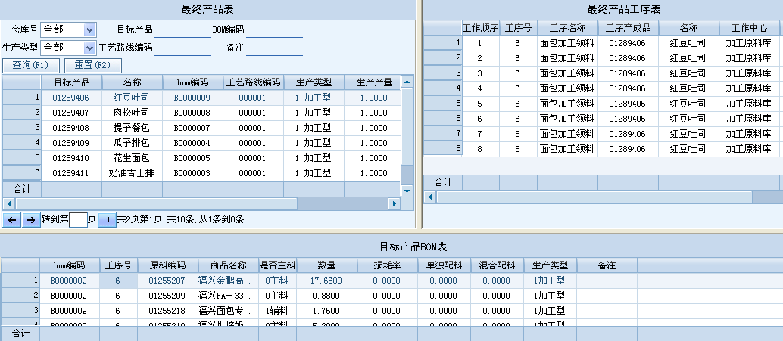
Task: Open the 生产类型 filter dropdown
Action: click(89, 48)
